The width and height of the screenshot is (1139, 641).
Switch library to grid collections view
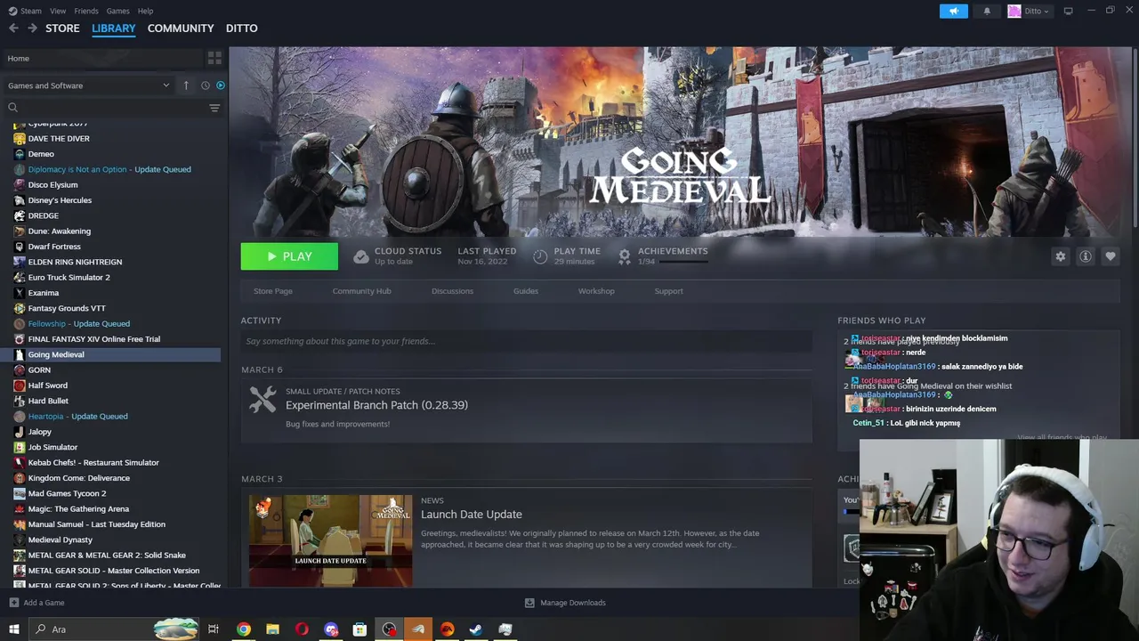[214, 58]
